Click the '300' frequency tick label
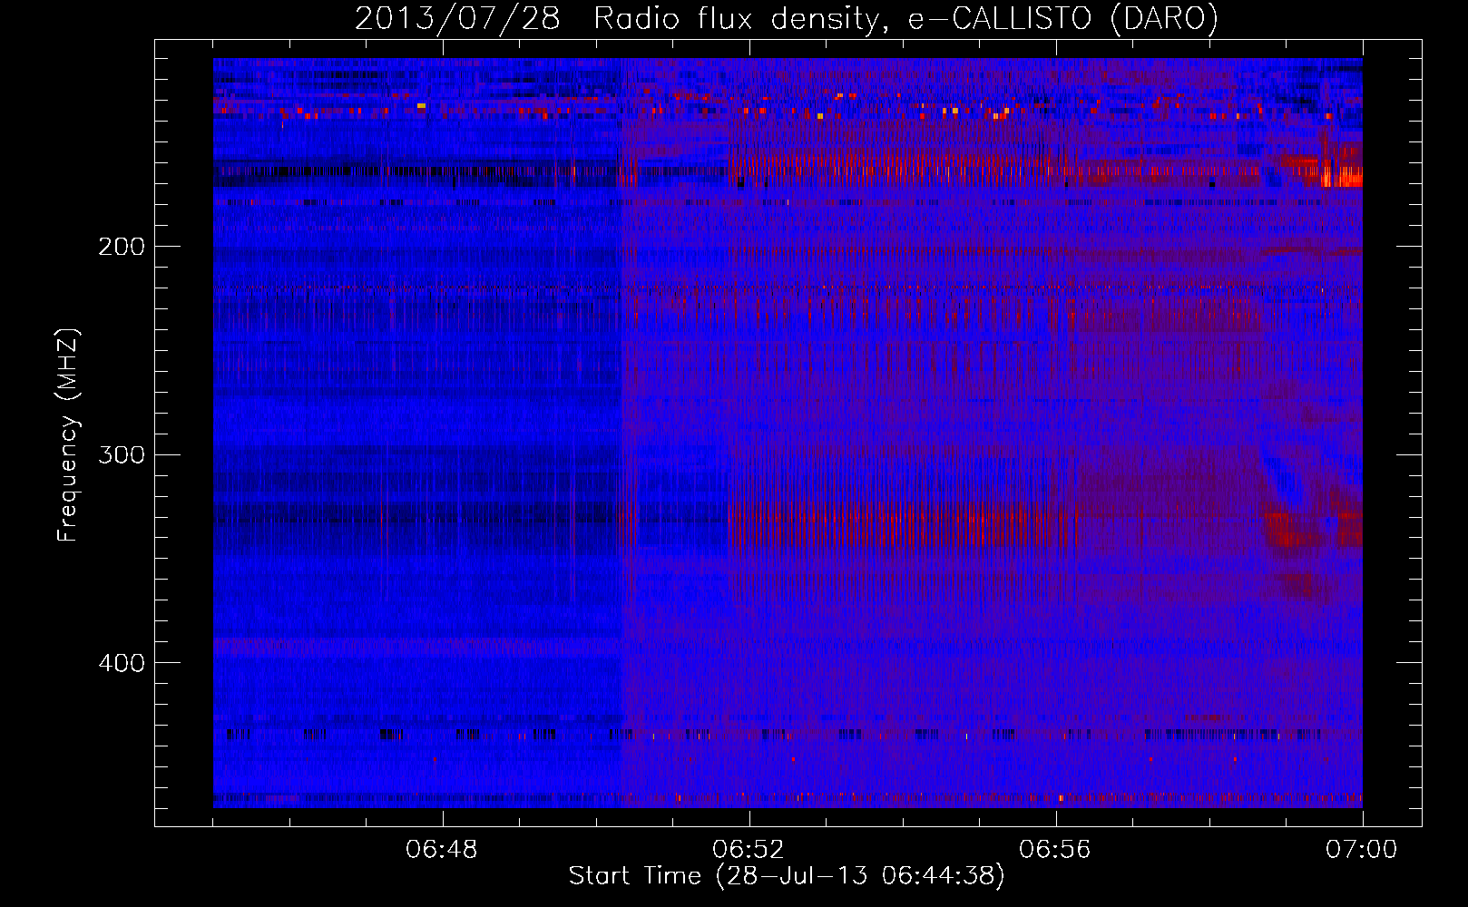 pos(122,454)
